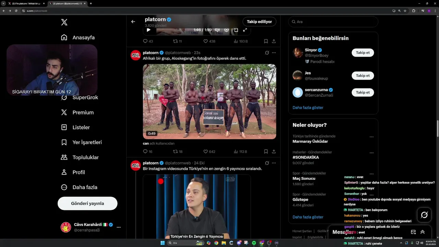Follow Jes with Takip et
This screenshot has height=247, width=439.
[x=363, y=75]
